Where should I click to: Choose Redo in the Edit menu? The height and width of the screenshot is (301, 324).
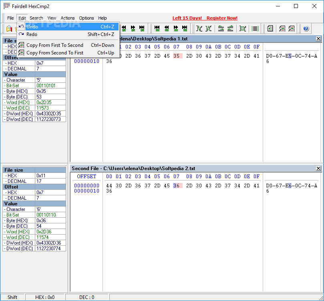click(68, 34)
